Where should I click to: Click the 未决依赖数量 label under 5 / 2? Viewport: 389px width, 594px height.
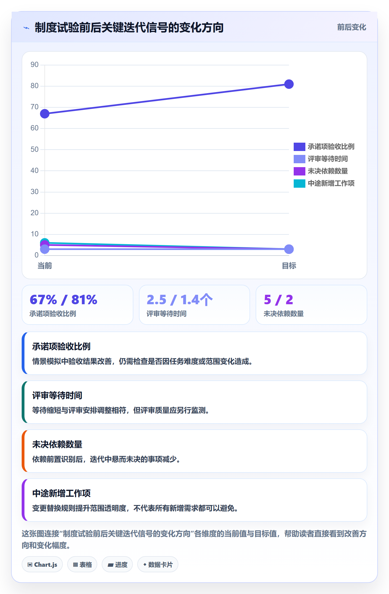point(284,314)
